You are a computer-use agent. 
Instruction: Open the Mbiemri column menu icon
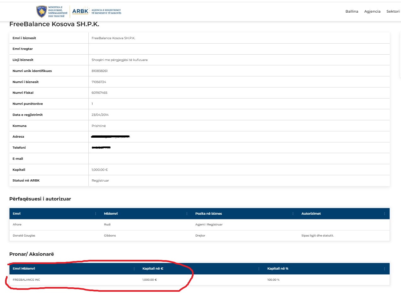coord(187,214)
